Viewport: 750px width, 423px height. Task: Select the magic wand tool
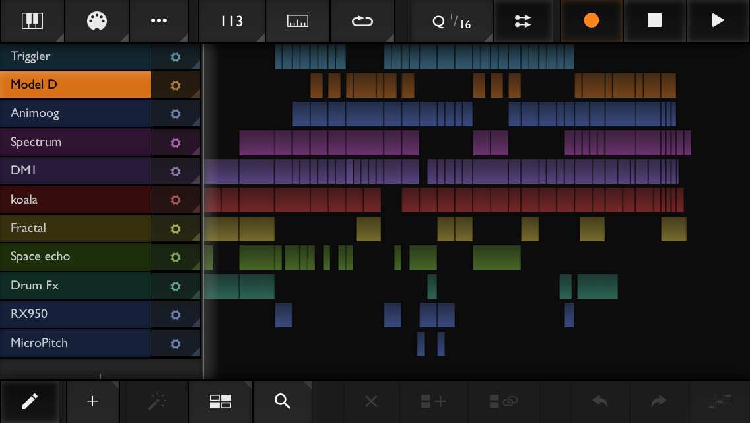pyautogui.click(x=157, y=401)
